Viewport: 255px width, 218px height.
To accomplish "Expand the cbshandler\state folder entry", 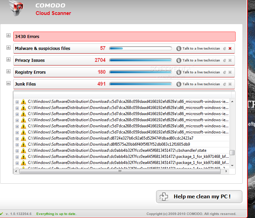I will (17, 151).
